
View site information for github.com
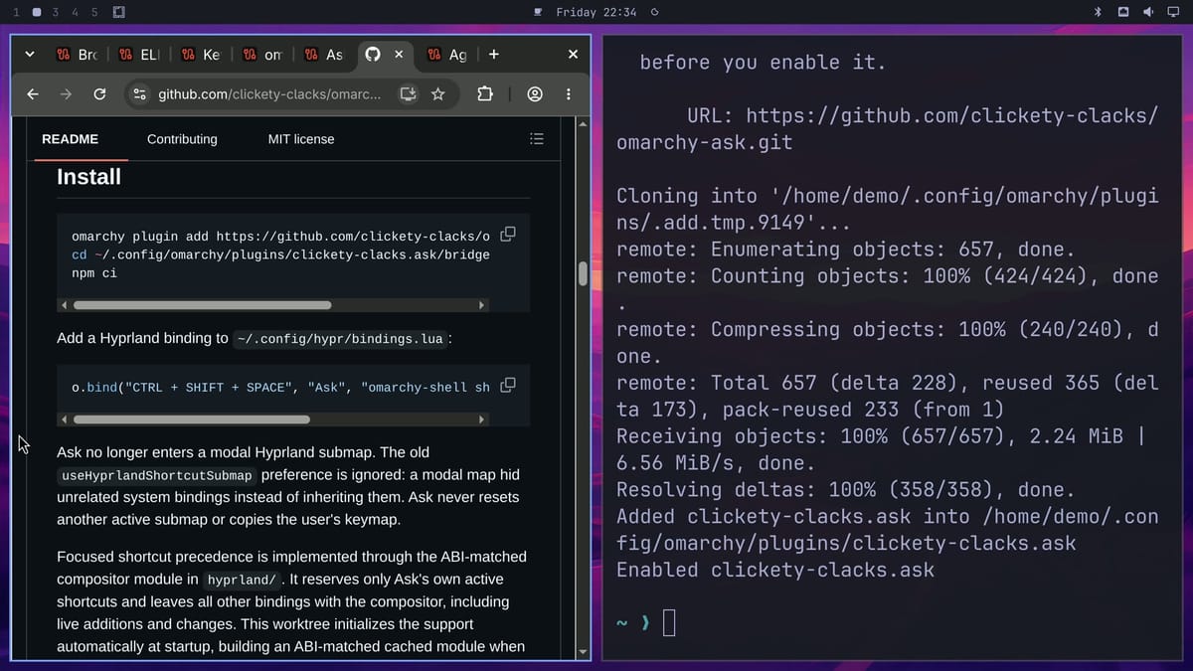click(x=140, y=94)
